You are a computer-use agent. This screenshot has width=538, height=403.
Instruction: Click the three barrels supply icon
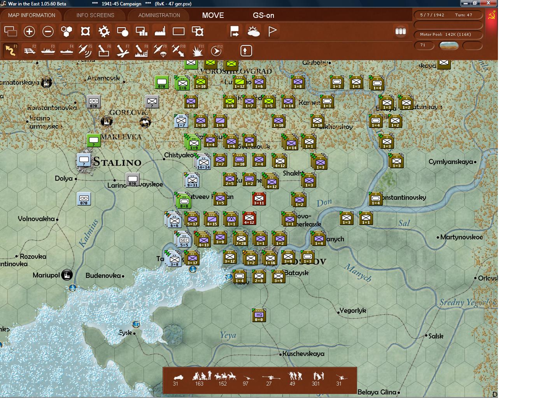(400, 31)
